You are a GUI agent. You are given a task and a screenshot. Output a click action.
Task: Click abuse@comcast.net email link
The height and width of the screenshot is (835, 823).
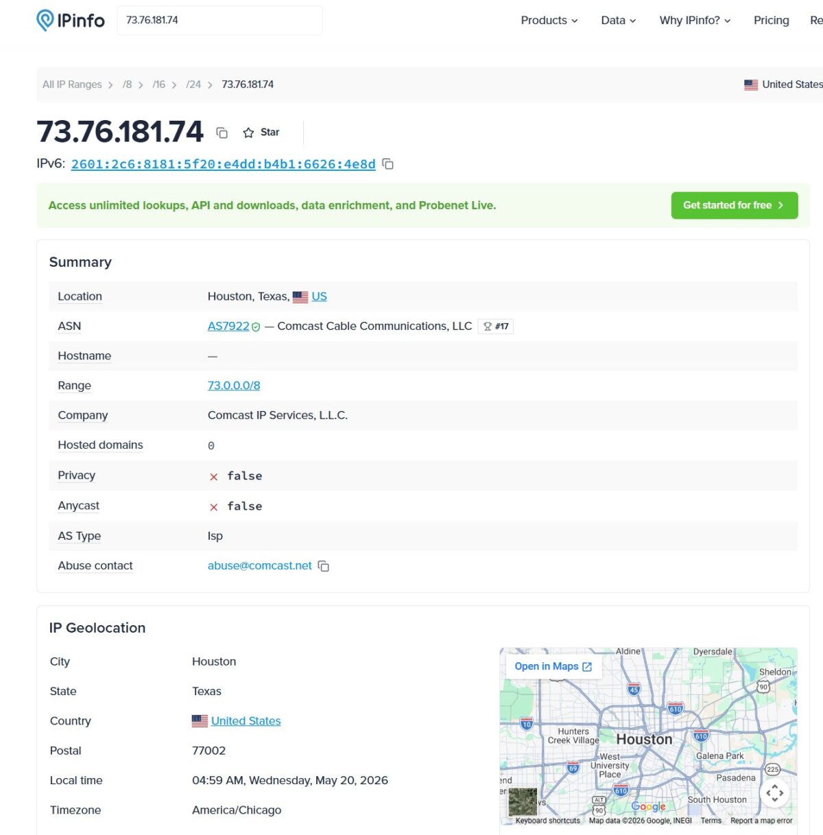(x=260, y=565)
